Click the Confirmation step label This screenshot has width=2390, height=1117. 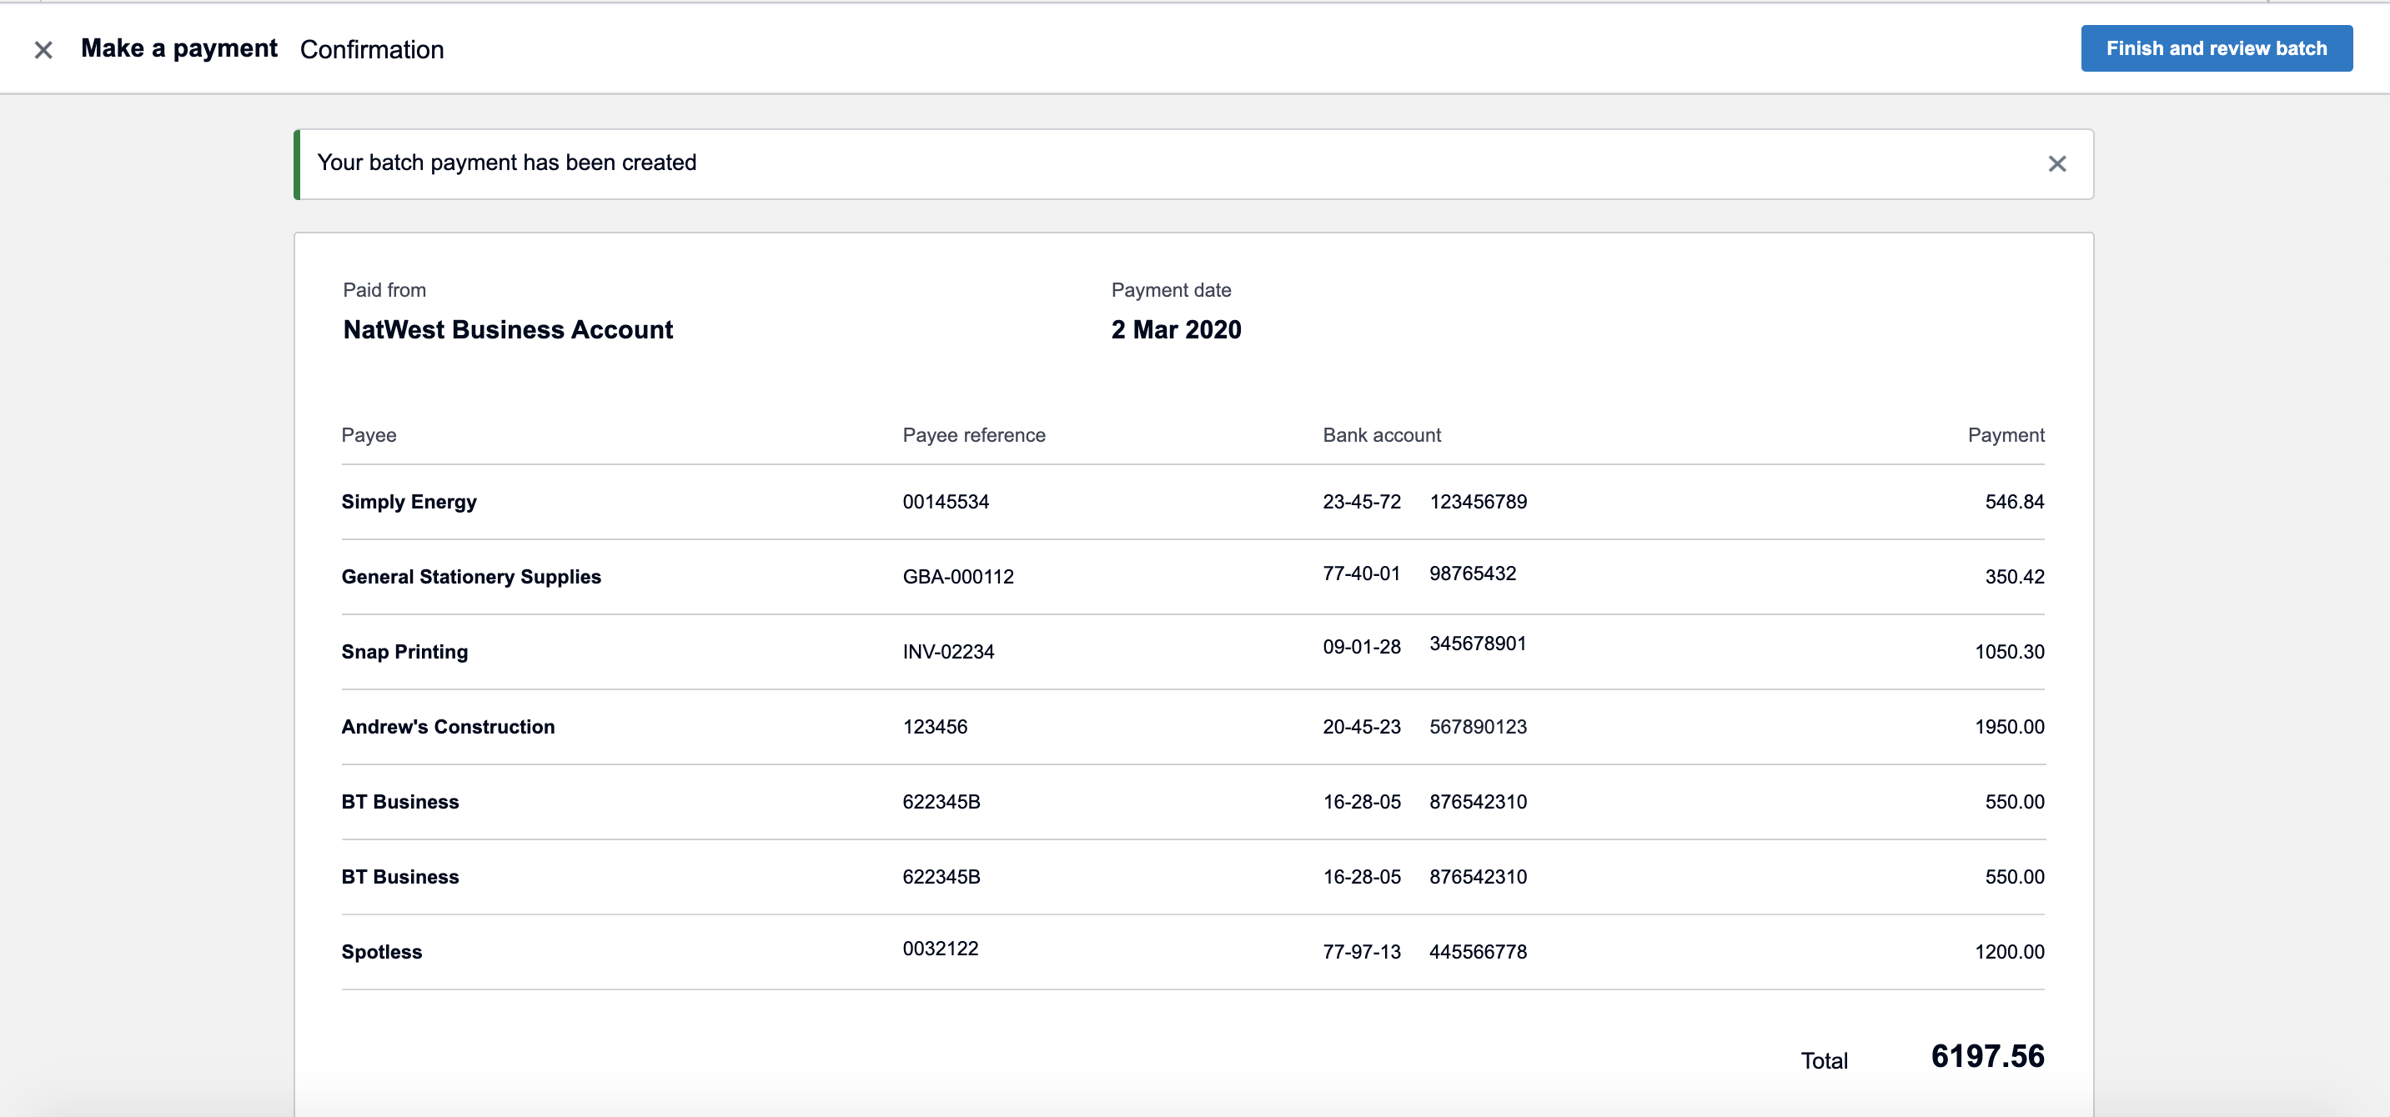[x=371, y=50]
